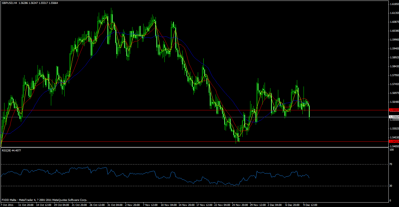Click the RSI scale value 70
399x207 pixels.
tap(391, 164)
